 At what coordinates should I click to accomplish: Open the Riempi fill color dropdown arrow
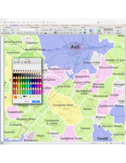[x=112, y=30]
